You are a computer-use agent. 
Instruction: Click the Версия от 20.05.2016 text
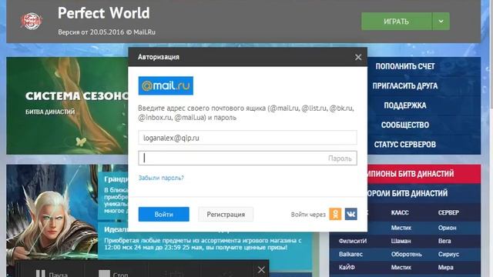pyautogui.click(x=106, y=32)
